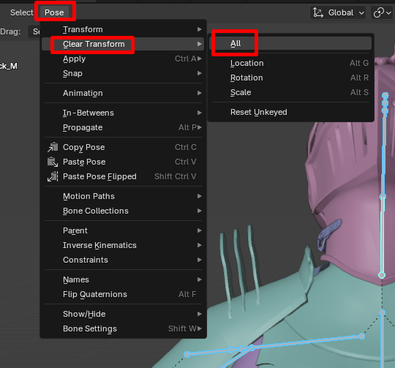Screen dimensions: 395x368
Task: Click the transform orientation axes icon
Action: tap(318, 12)
